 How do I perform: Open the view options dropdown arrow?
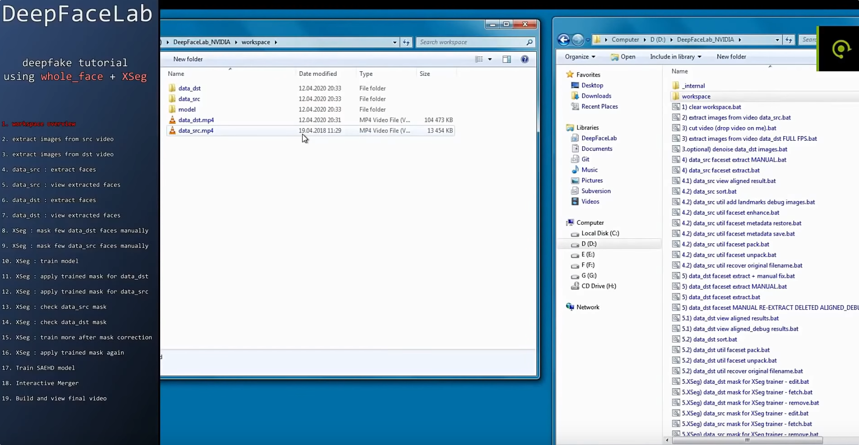490,59
